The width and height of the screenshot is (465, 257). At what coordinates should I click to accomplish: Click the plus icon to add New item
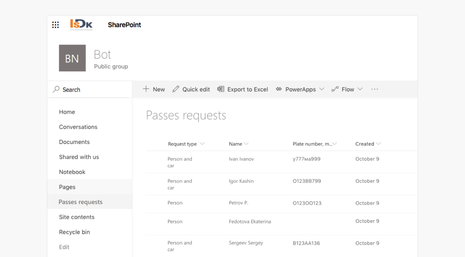click(x=146, y=89)
